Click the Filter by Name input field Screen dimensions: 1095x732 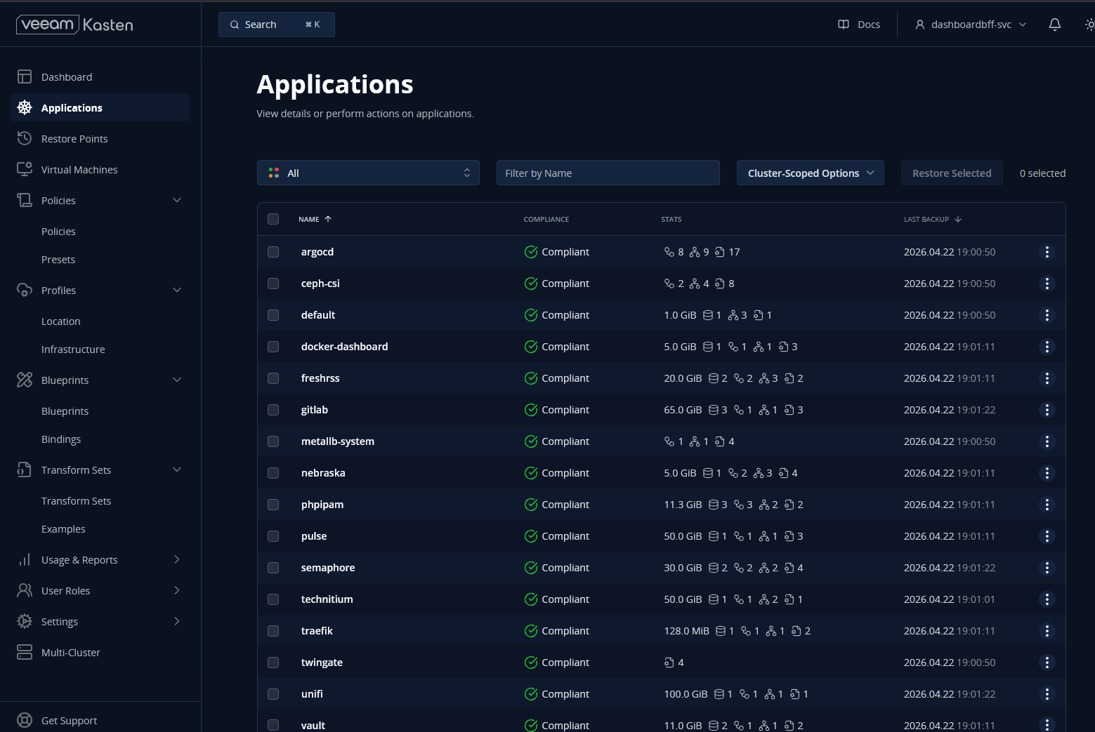(x=608, y=173)
